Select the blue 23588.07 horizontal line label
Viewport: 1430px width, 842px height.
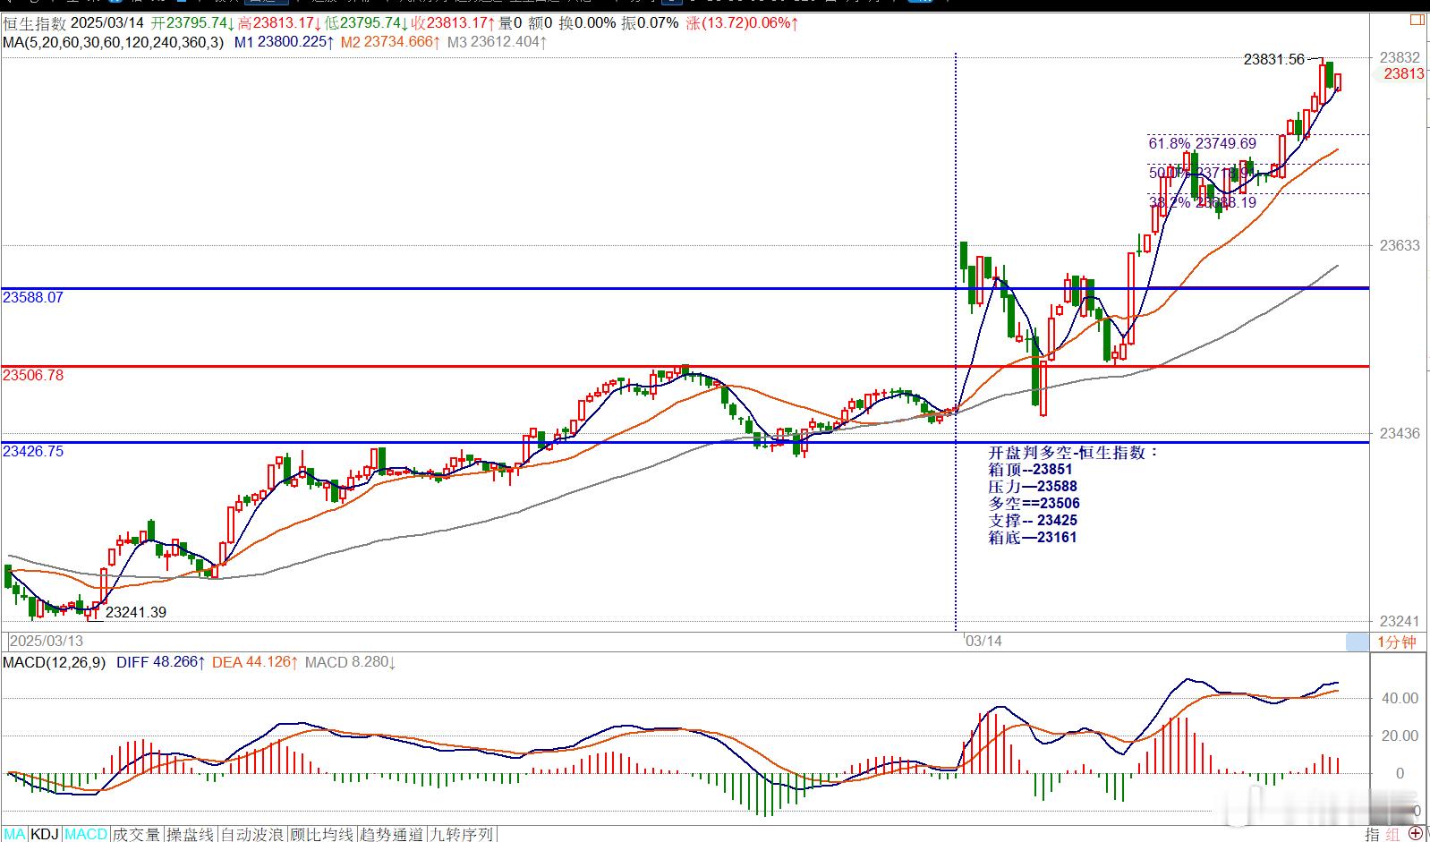[33, 297]
